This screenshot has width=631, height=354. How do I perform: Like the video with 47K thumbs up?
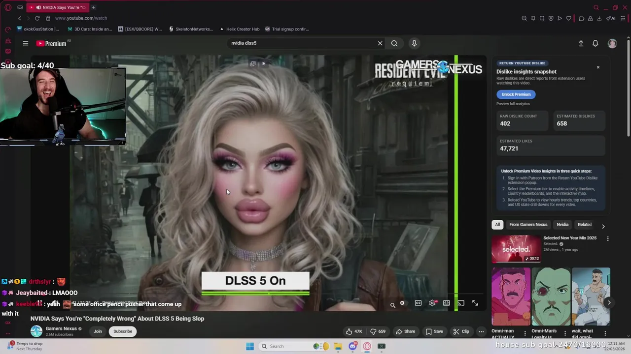[x=354, y=331]
